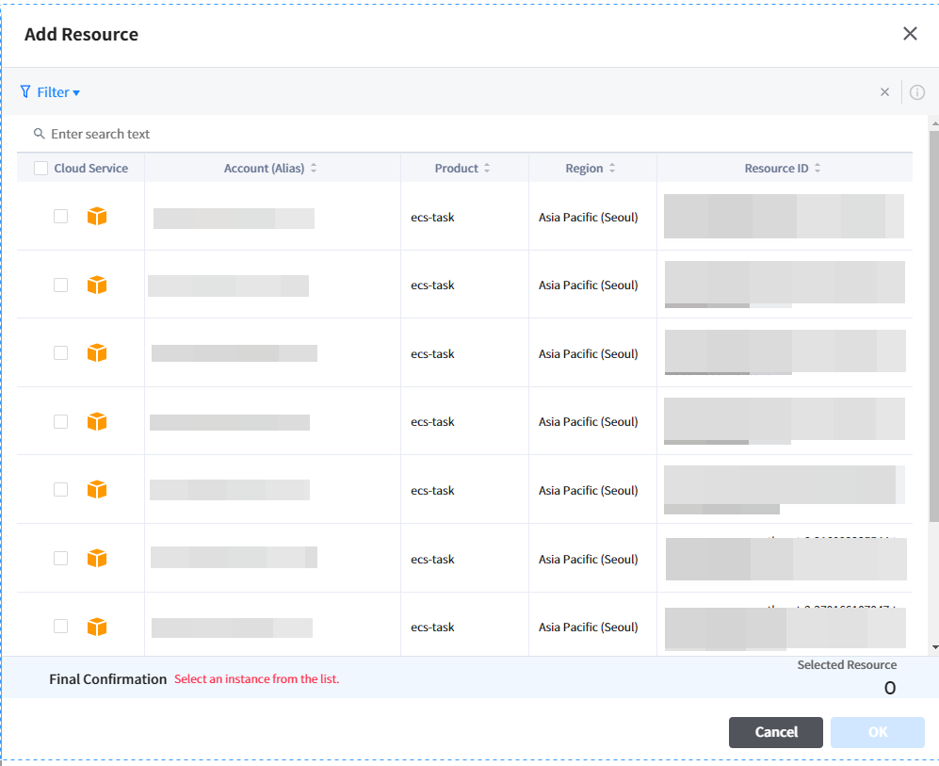The height and width of the screenshot is (766, 939).
Task: Click the magnifier search icon
Action: [x=40, y=134]
